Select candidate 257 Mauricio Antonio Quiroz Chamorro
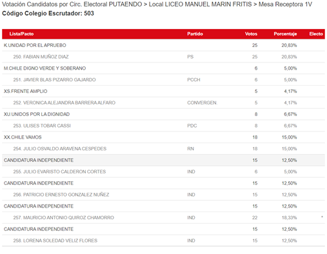 point(163,218)
